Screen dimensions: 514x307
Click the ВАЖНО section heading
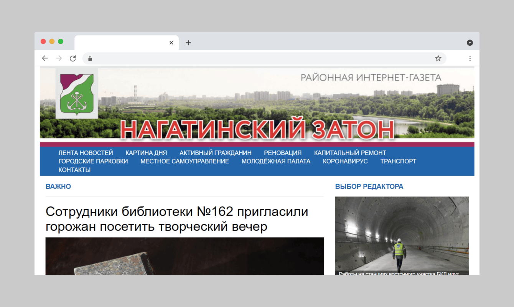(58, 186)
